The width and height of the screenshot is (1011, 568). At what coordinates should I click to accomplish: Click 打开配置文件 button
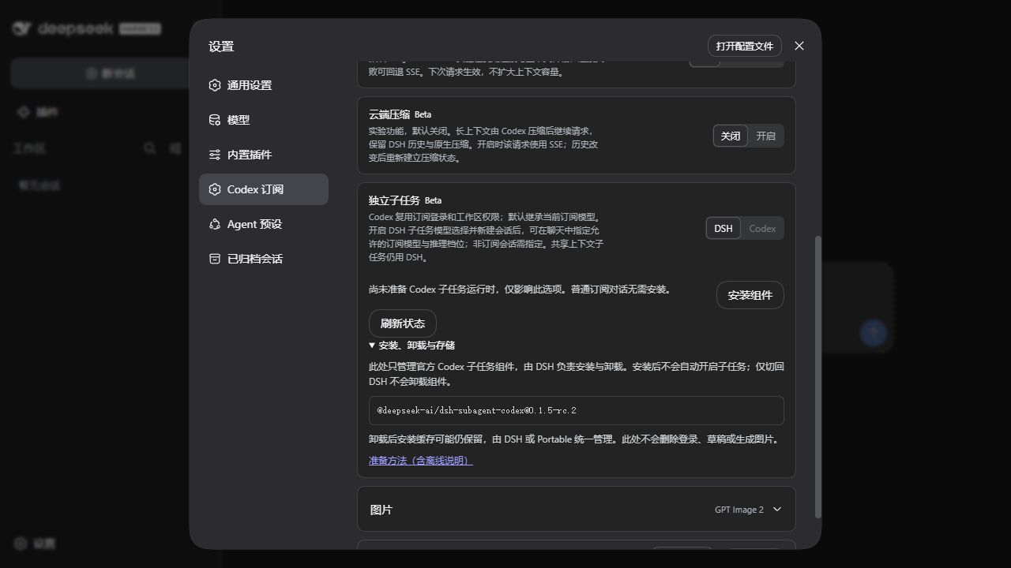pos(745,46)
